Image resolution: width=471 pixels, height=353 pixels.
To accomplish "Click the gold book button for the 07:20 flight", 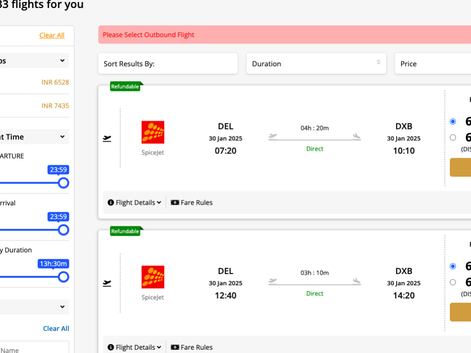I will coord(460,167).
